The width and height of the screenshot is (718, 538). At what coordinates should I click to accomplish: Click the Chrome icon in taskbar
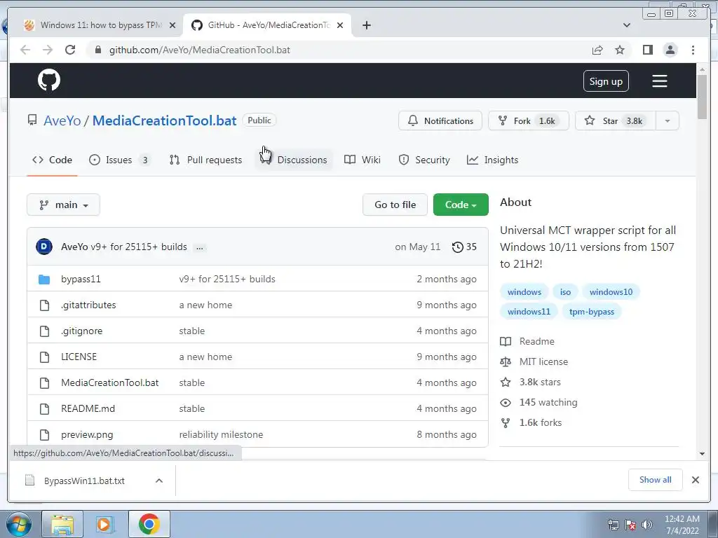click(149, 524)
